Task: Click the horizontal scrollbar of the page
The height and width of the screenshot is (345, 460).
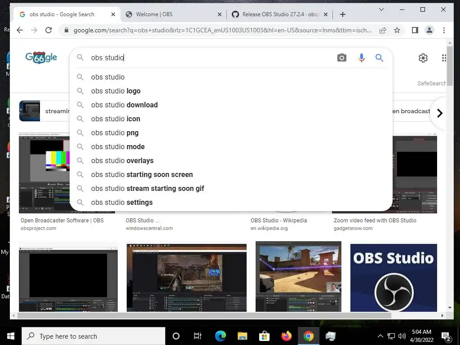Action: tap(204, 315)
